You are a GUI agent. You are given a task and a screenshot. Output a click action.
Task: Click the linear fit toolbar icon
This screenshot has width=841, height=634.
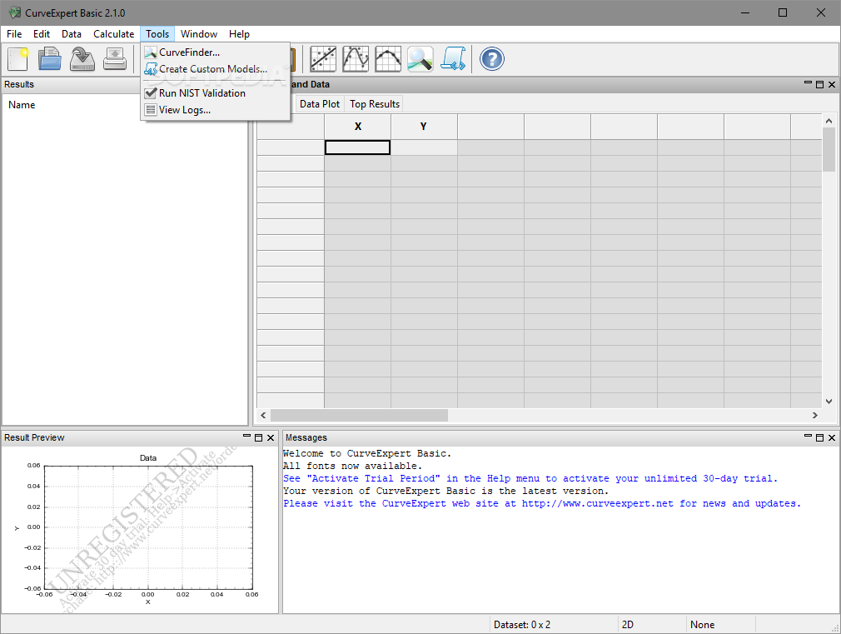coord(323,59)
